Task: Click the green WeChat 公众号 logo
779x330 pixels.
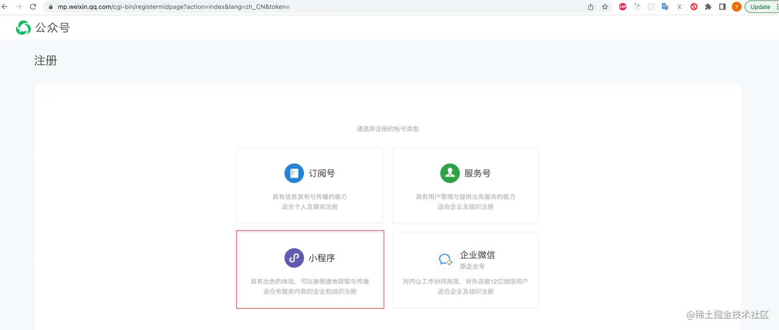Action: 23,28
